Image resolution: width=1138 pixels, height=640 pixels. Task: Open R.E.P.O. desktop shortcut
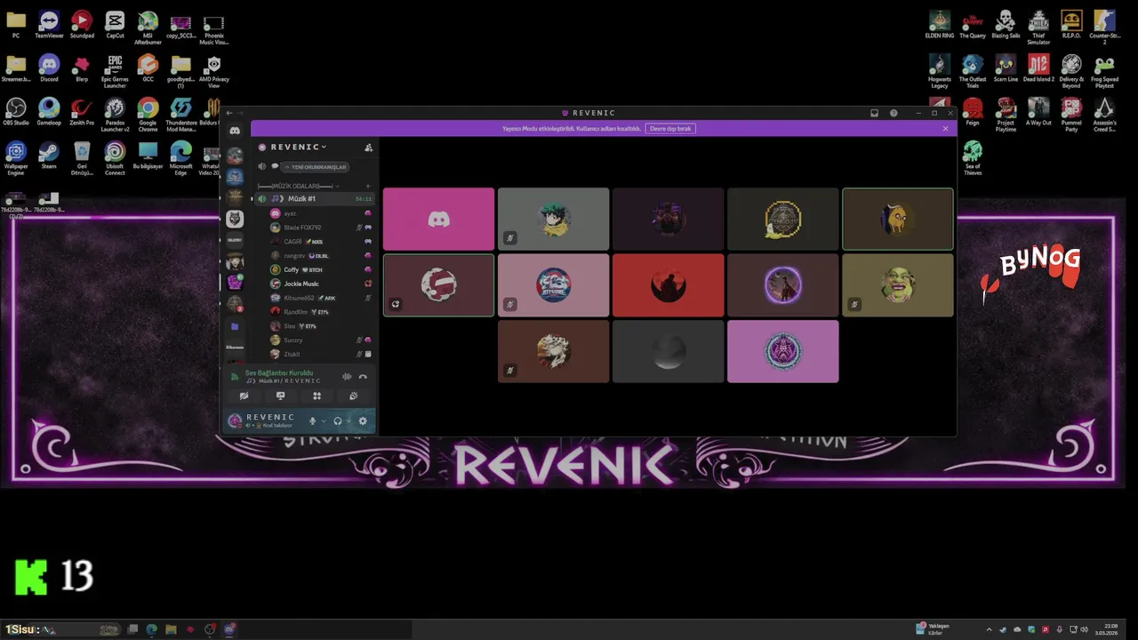point(1071,25)
